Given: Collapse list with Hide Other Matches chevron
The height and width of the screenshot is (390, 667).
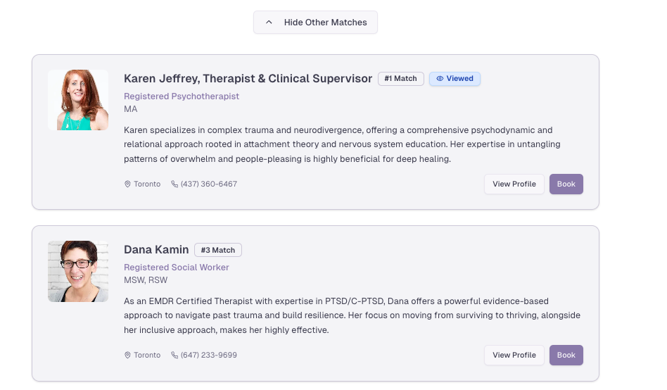Looking at the screenshot, I should (x=269, y=23).
